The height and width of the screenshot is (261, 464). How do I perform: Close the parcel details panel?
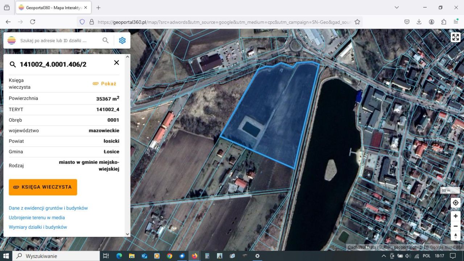(116, 62)
